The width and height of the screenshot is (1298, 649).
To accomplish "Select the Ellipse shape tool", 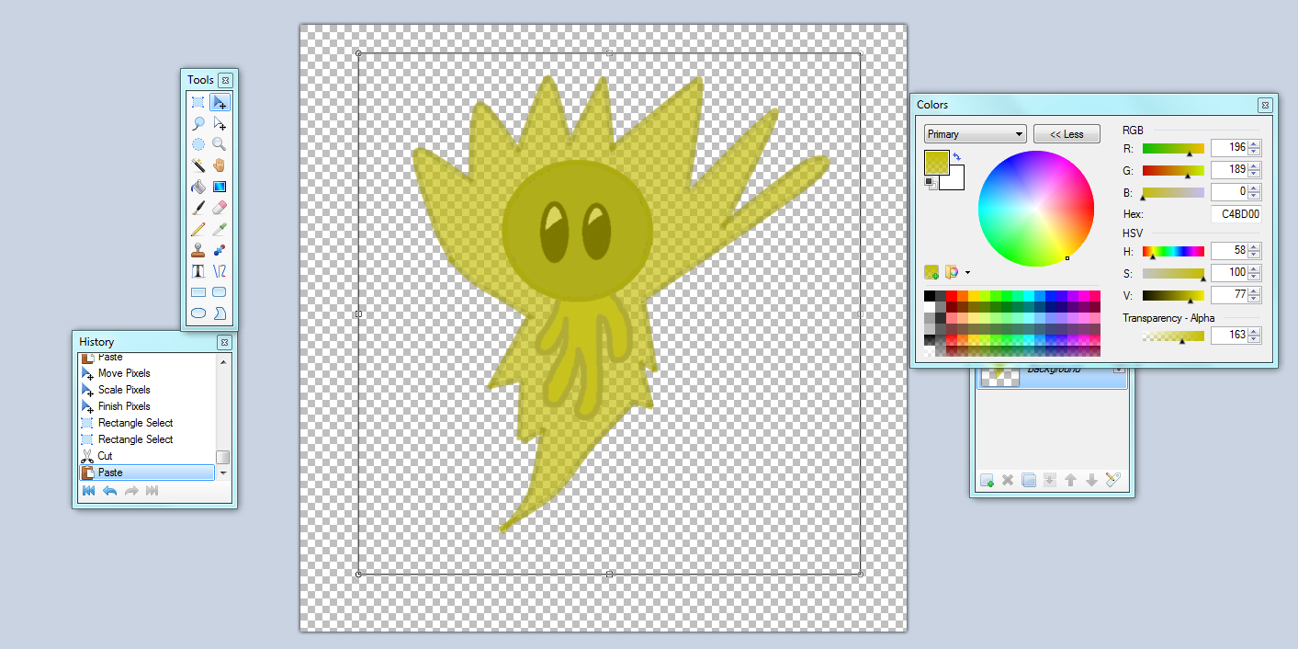I will click(x=198, y=313).
